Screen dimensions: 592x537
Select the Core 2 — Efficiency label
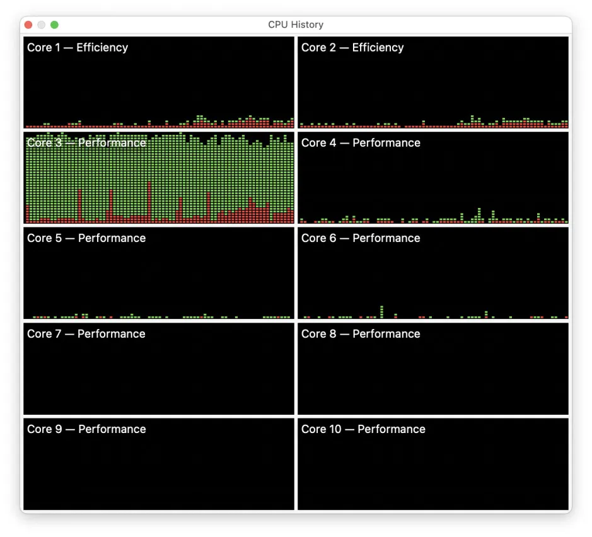352,47
